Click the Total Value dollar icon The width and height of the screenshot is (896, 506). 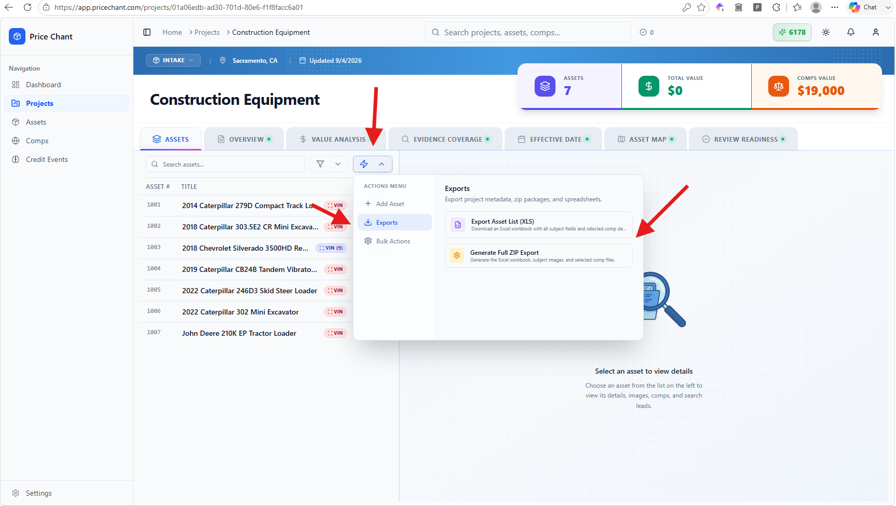point(649,86)
